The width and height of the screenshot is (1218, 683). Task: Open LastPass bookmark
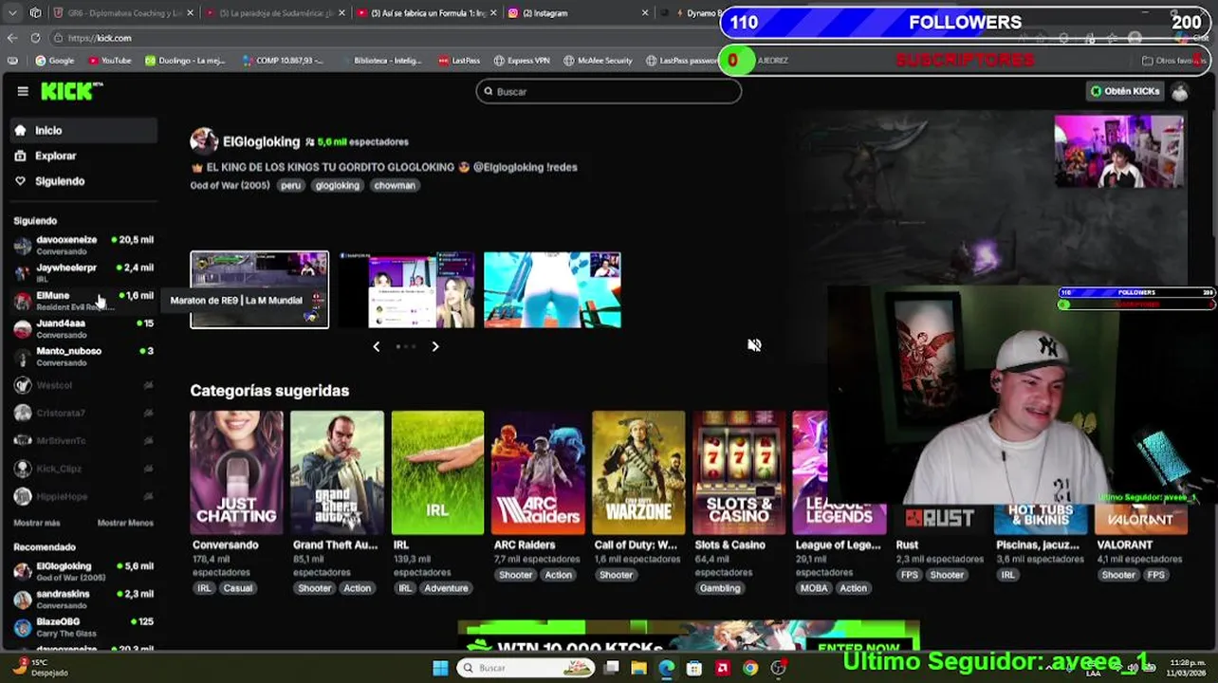pos(459,61)
